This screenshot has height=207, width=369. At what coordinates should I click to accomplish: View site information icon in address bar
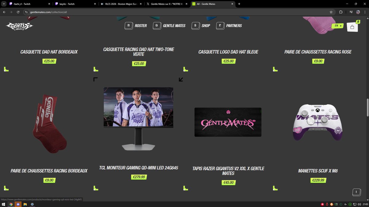pyautogui.click(x=26, y=12)
